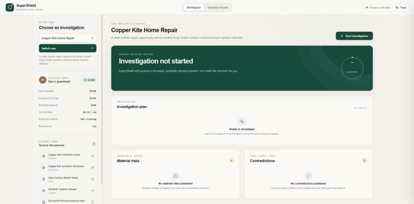This screenshot has height=204, width=414.
Task: Click the Switch case button
Action: tap(68, 48)
